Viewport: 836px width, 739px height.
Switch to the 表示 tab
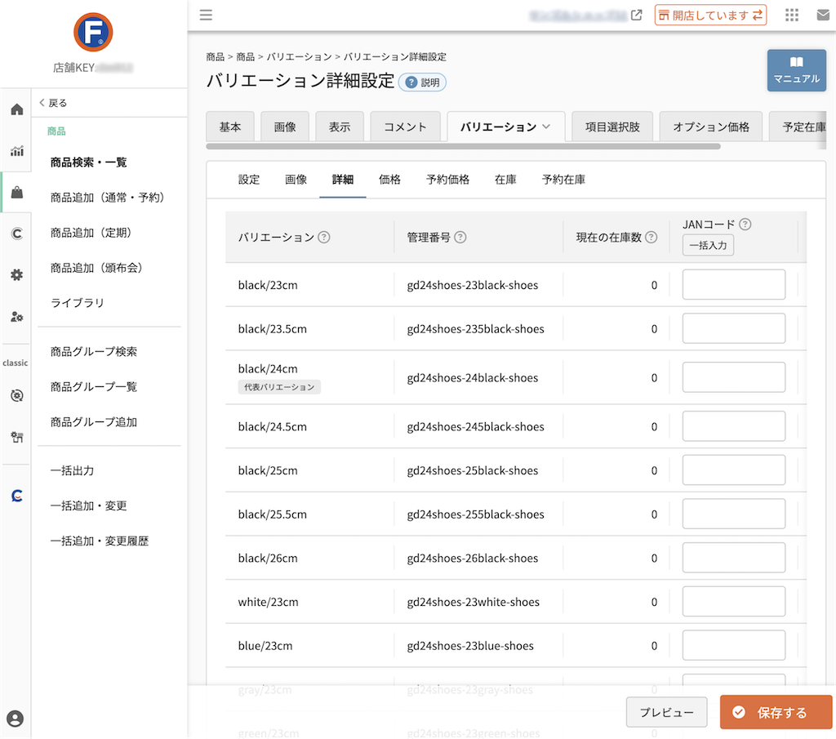(x=340, y=127)
